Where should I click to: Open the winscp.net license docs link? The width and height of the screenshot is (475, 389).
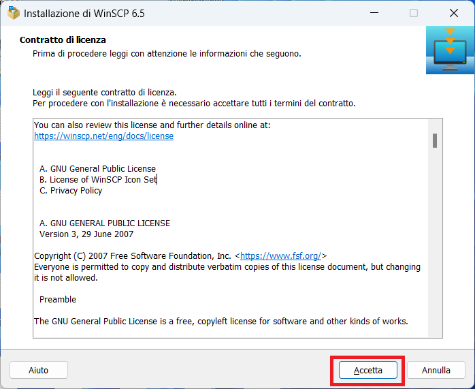pyautogui.click(x=103, y=136)
